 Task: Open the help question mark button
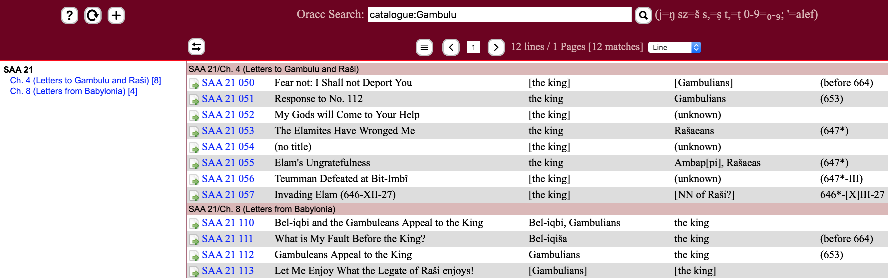pos(70,16)
